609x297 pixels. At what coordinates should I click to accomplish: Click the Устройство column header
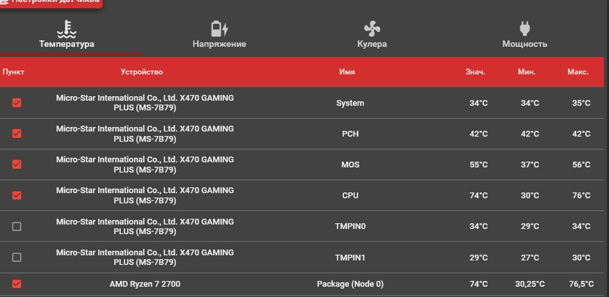[x=142, y=72]
